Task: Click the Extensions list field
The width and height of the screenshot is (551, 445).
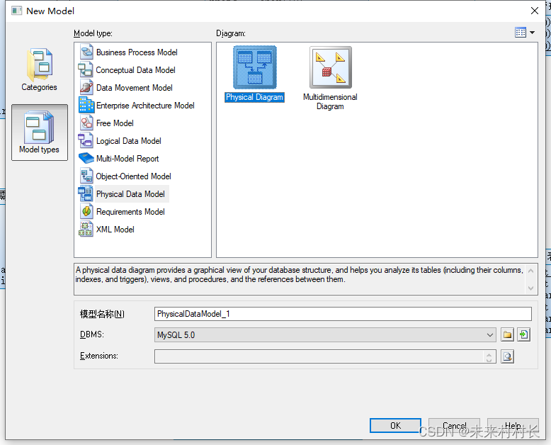Action: (x=319, y=356)
